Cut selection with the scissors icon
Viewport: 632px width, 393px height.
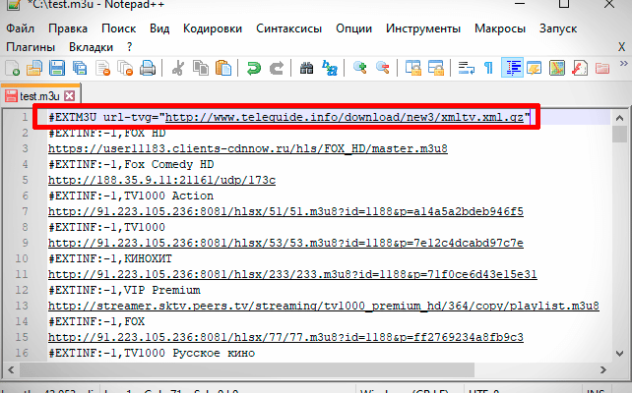178,68
